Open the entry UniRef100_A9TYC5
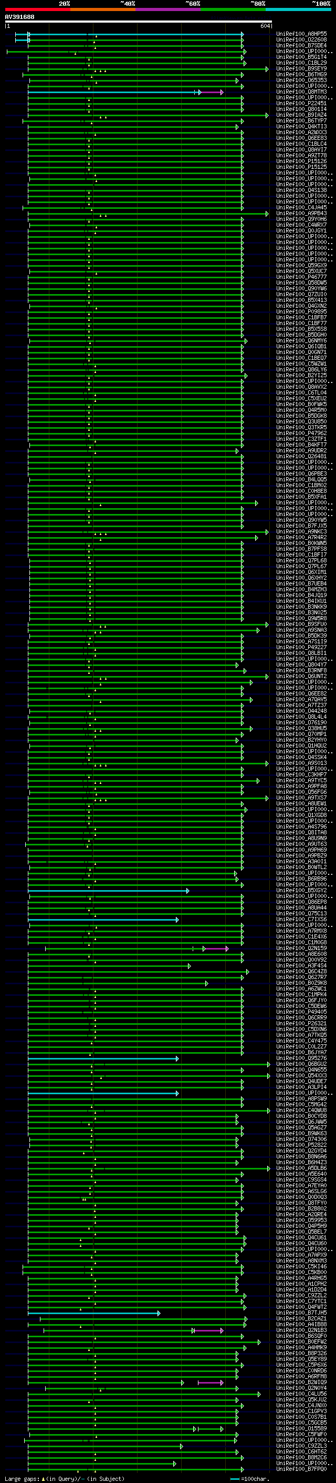 [x=301, y=780]
